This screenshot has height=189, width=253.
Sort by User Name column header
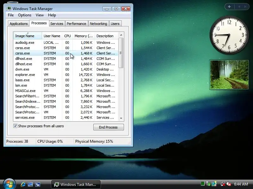point(52,36)
